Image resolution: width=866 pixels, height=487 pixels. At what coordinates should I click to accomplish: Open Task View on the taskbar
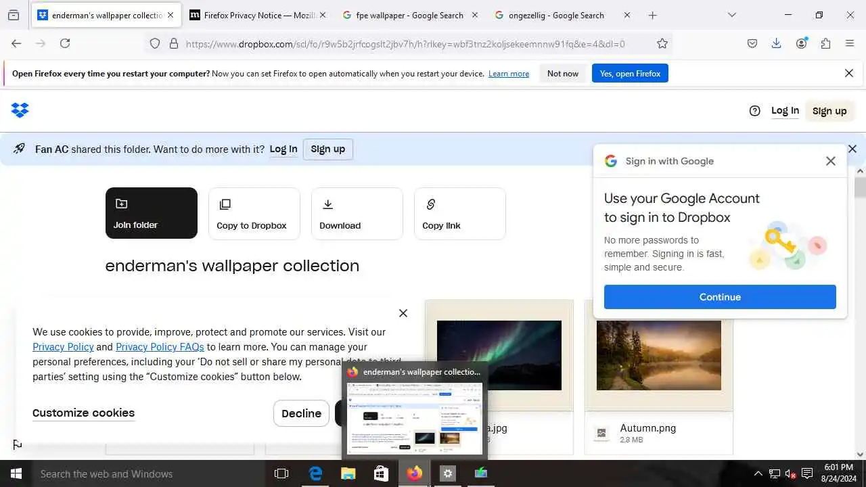pos(281,473)
